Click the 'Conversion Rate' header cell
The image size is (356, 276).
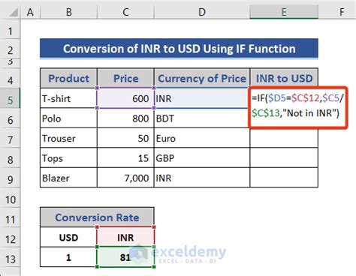tap(97, 217)
